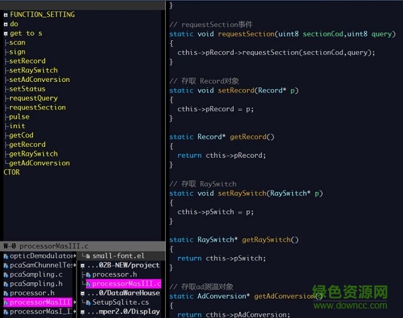
Task: Click 'return cthis->pRecord;' code line
Action: pos(222,156)
